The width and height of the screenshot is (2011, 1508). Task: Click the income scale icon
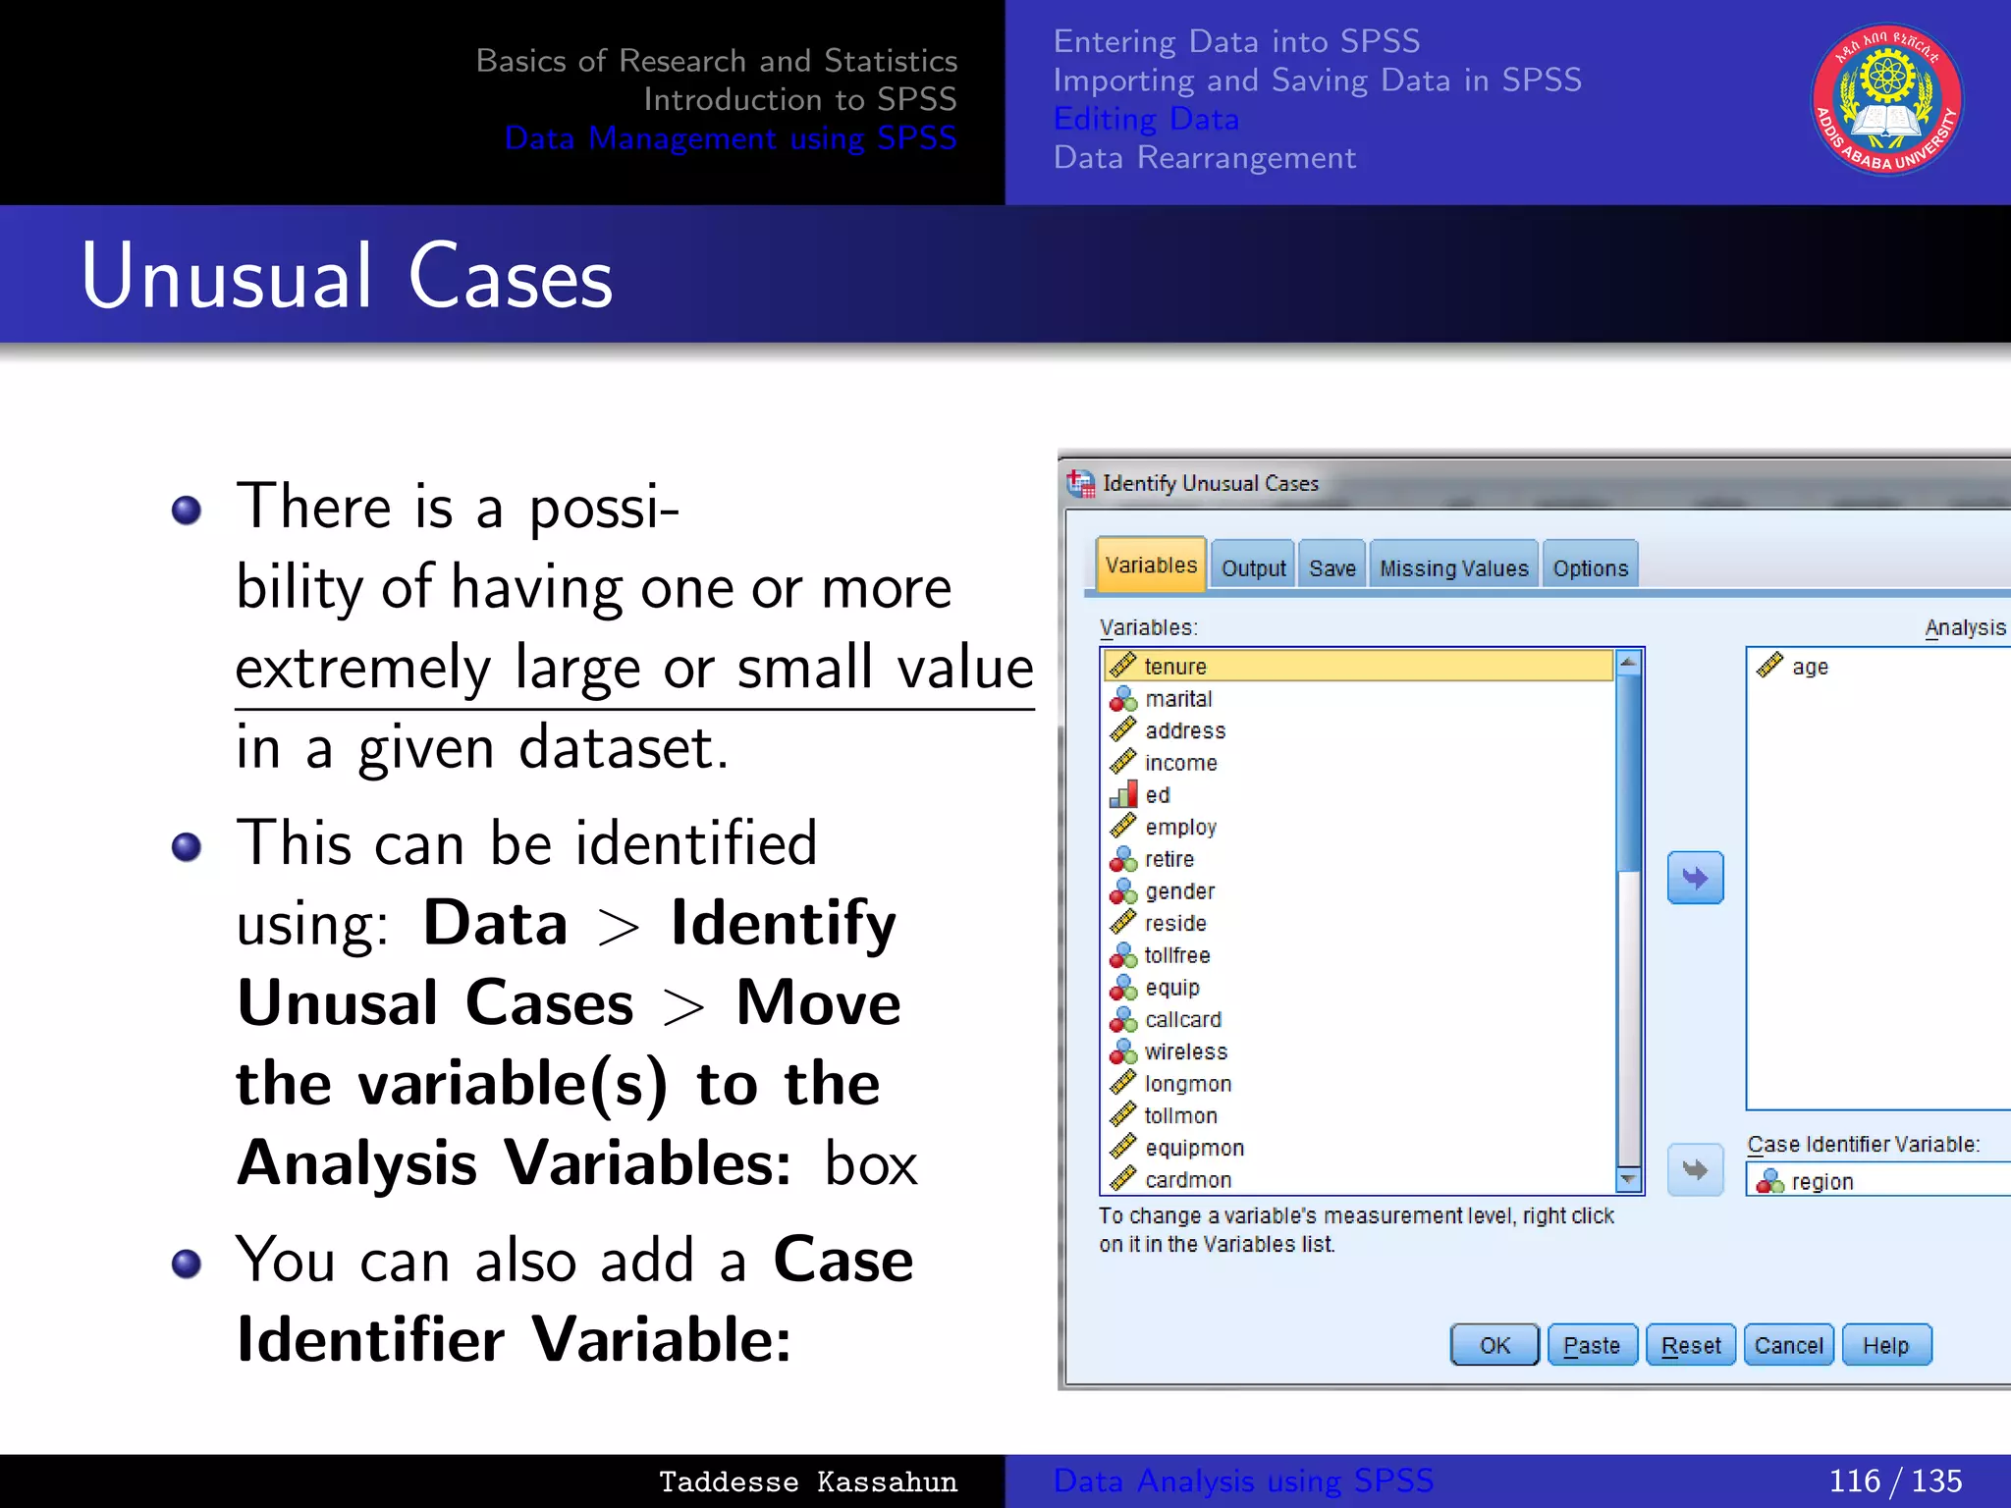pyautogui.click(x=1122, y=762)
